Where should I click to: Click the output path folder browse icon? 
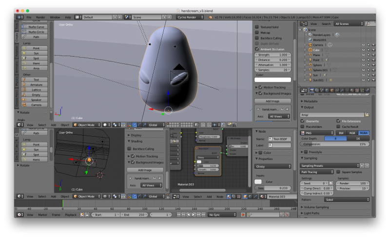point(367,115)
